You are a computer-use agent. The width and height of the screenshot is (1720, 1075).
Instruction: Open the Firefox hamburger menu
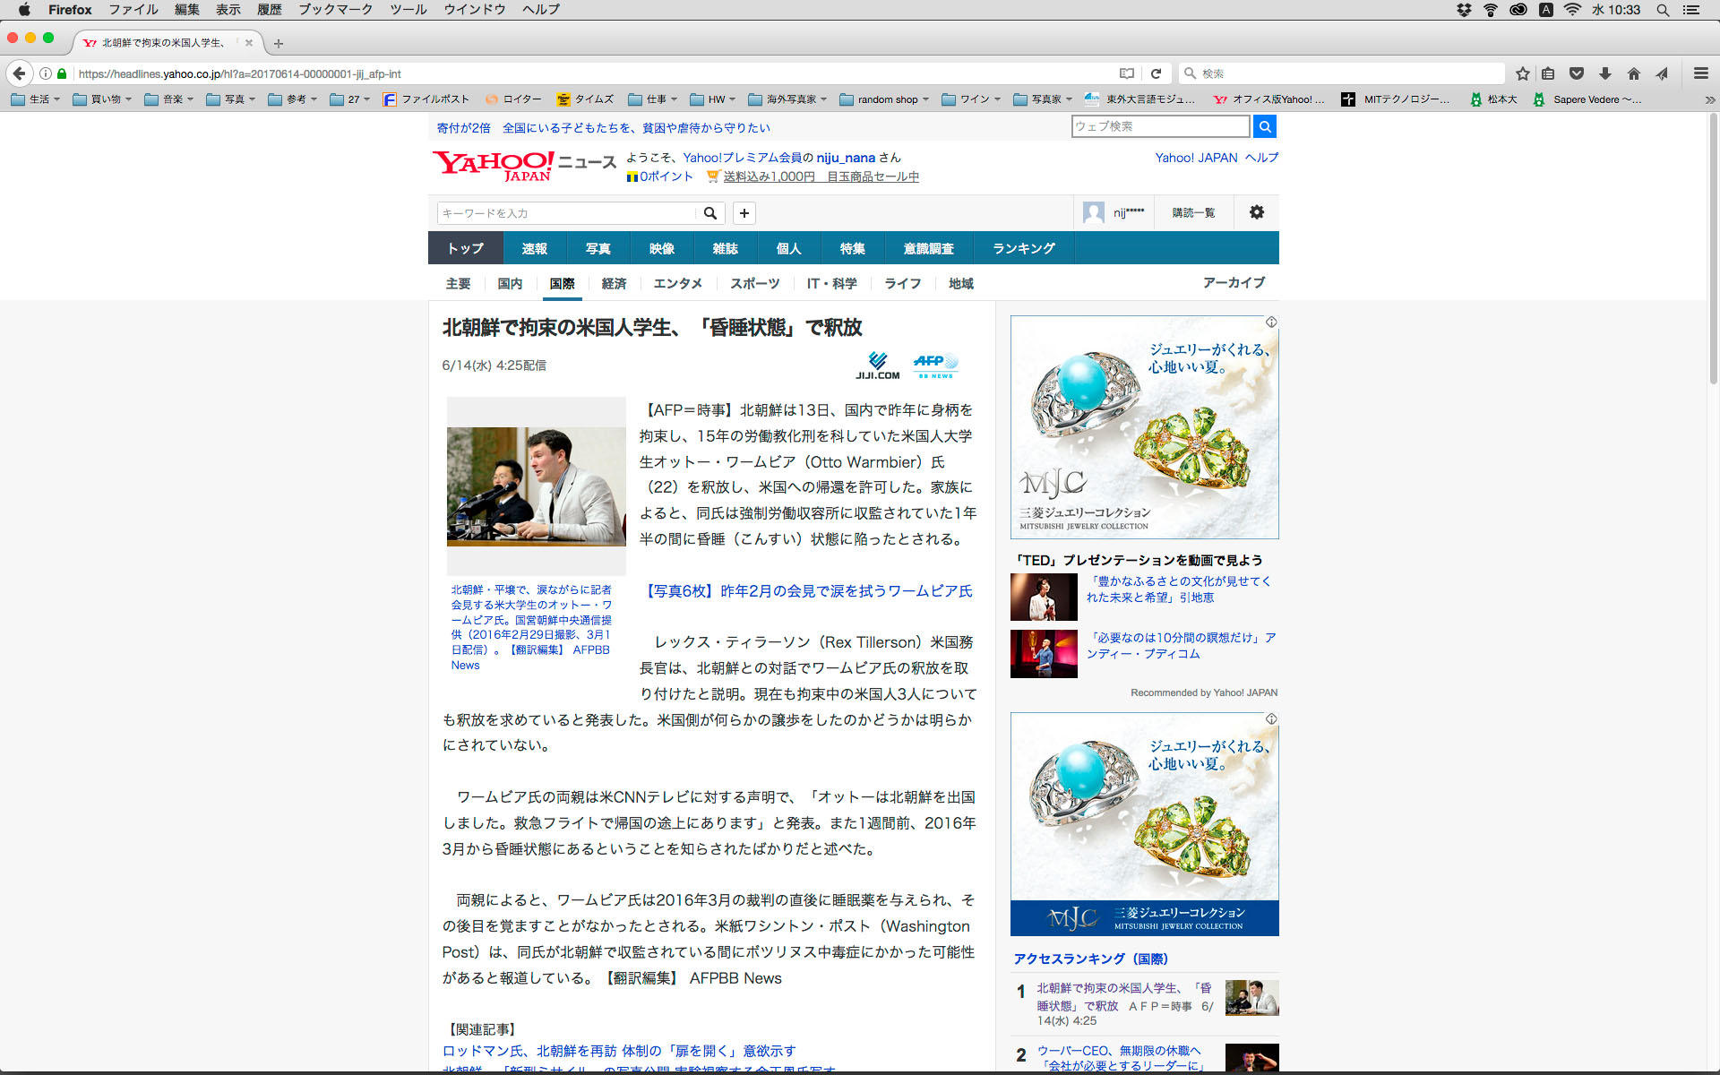click(1700, 73)
